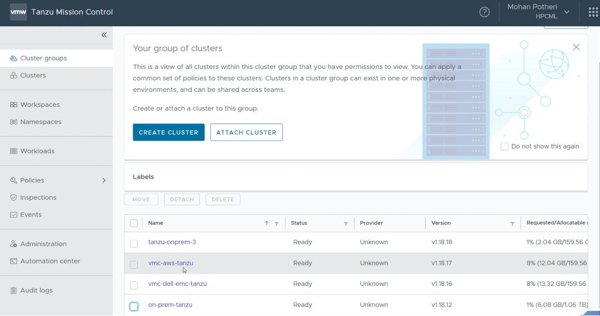The image size is (600, 316).
Task: Check 'Do not show this again' box
Action: pos(504,146)
